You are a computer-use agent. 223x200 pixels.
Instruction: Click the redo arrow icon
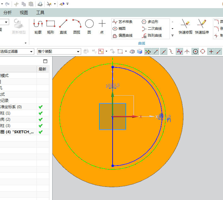(x=7, y=4)
